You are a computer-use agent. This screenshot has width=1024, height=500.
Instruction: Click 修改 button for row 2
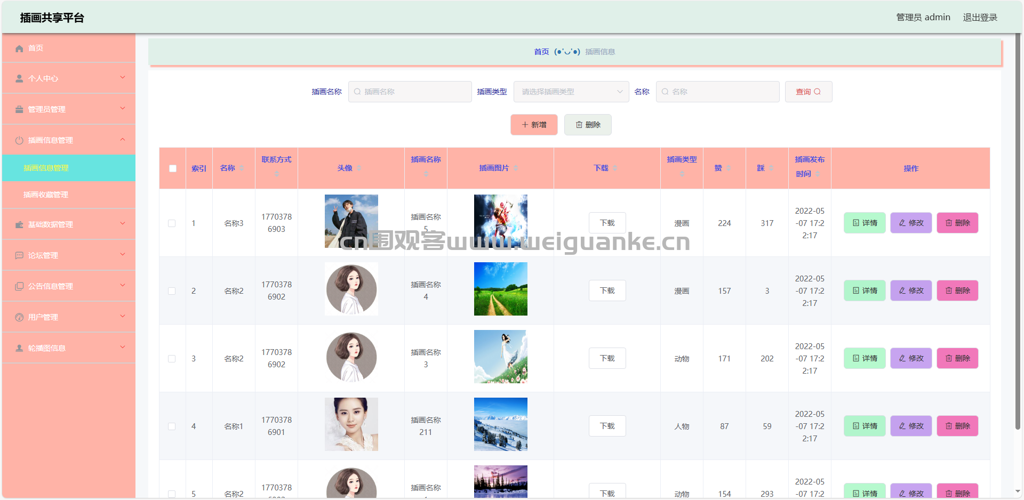pyautogui.click(x=911, y=291)
